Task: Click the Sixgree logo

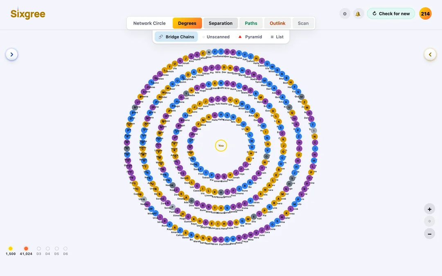Action: 28,14
